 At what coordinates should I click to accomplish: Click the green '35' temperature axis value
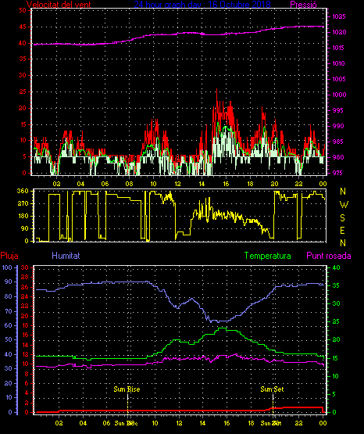(x=336, y=285)
